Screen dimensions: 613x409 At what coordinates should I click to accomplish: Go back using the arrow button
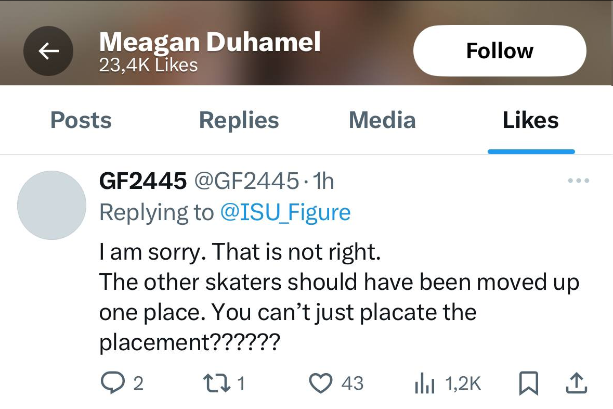[48, 50]
